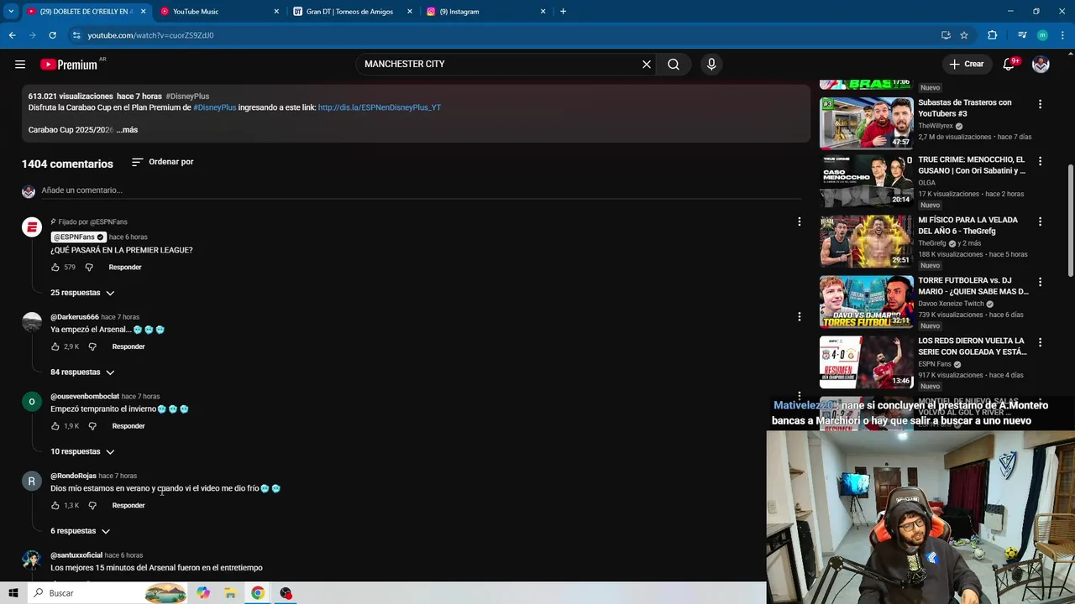Image resolution: width=1075 pixels, height=604 pixels.
Task: Reply to ESPNFans pinned comment
Action: click(125, 268)
